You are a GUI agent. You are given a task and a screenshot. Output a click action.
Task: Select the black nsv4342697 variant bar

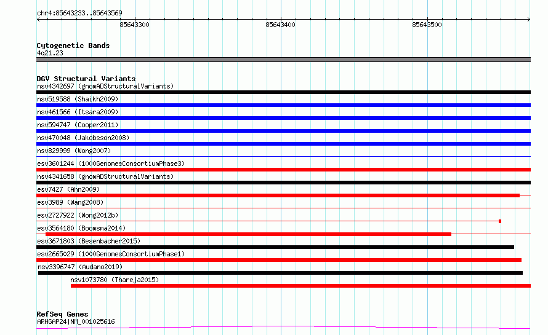pos(283,92)
